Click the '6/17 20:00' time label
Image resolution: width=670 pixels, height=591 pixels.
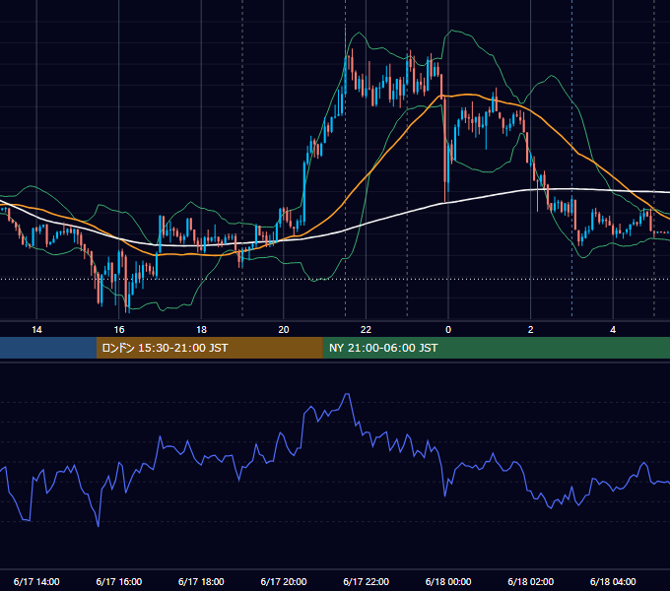click(x=284, y=581)
